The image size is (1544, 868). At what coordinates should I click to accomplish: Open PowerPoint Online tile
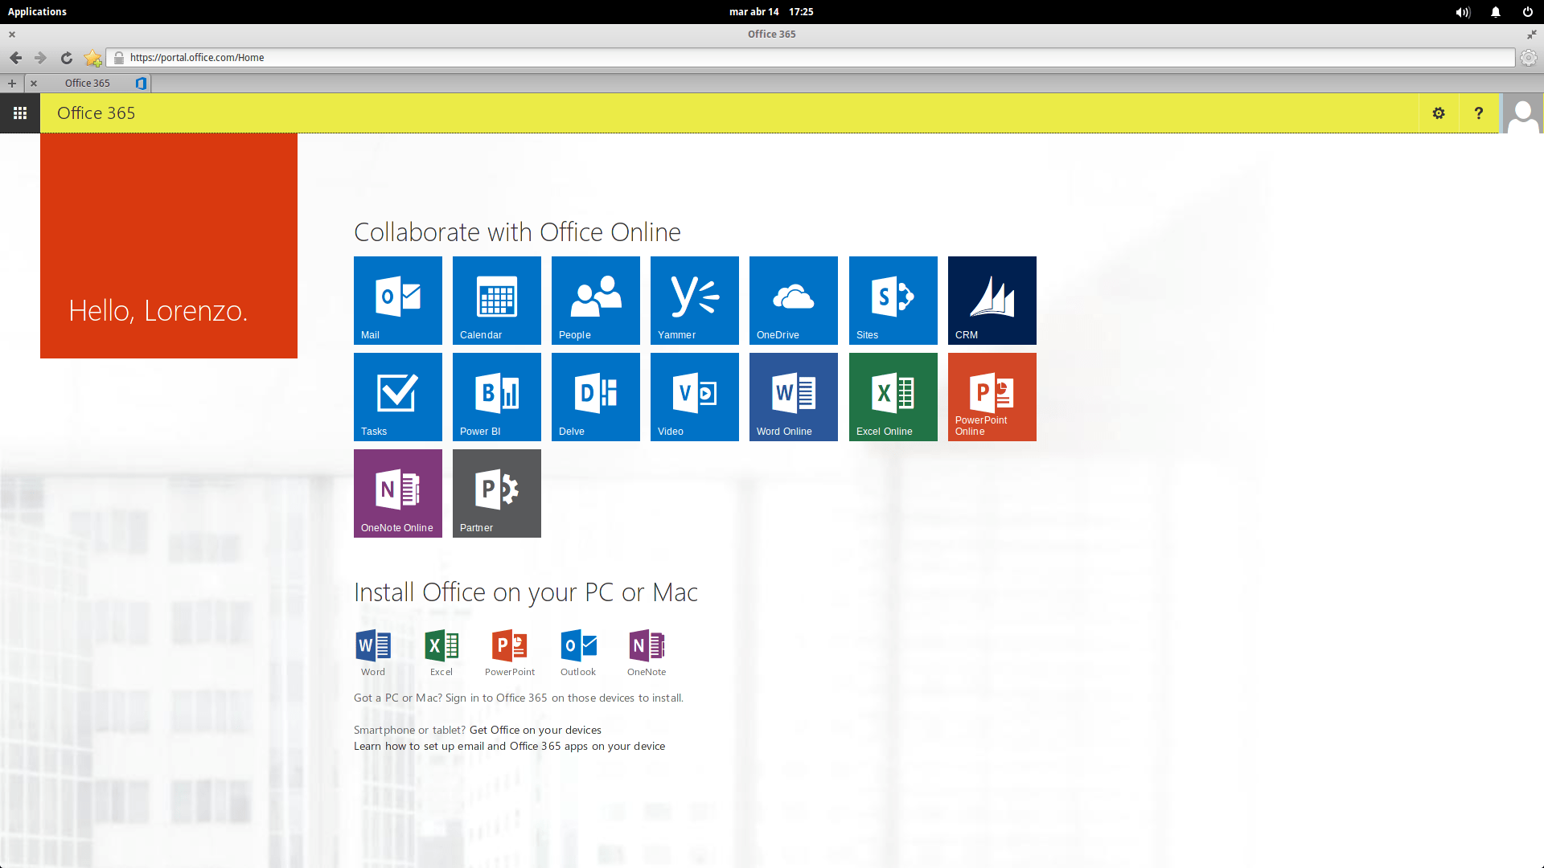(x=992, y=397)
